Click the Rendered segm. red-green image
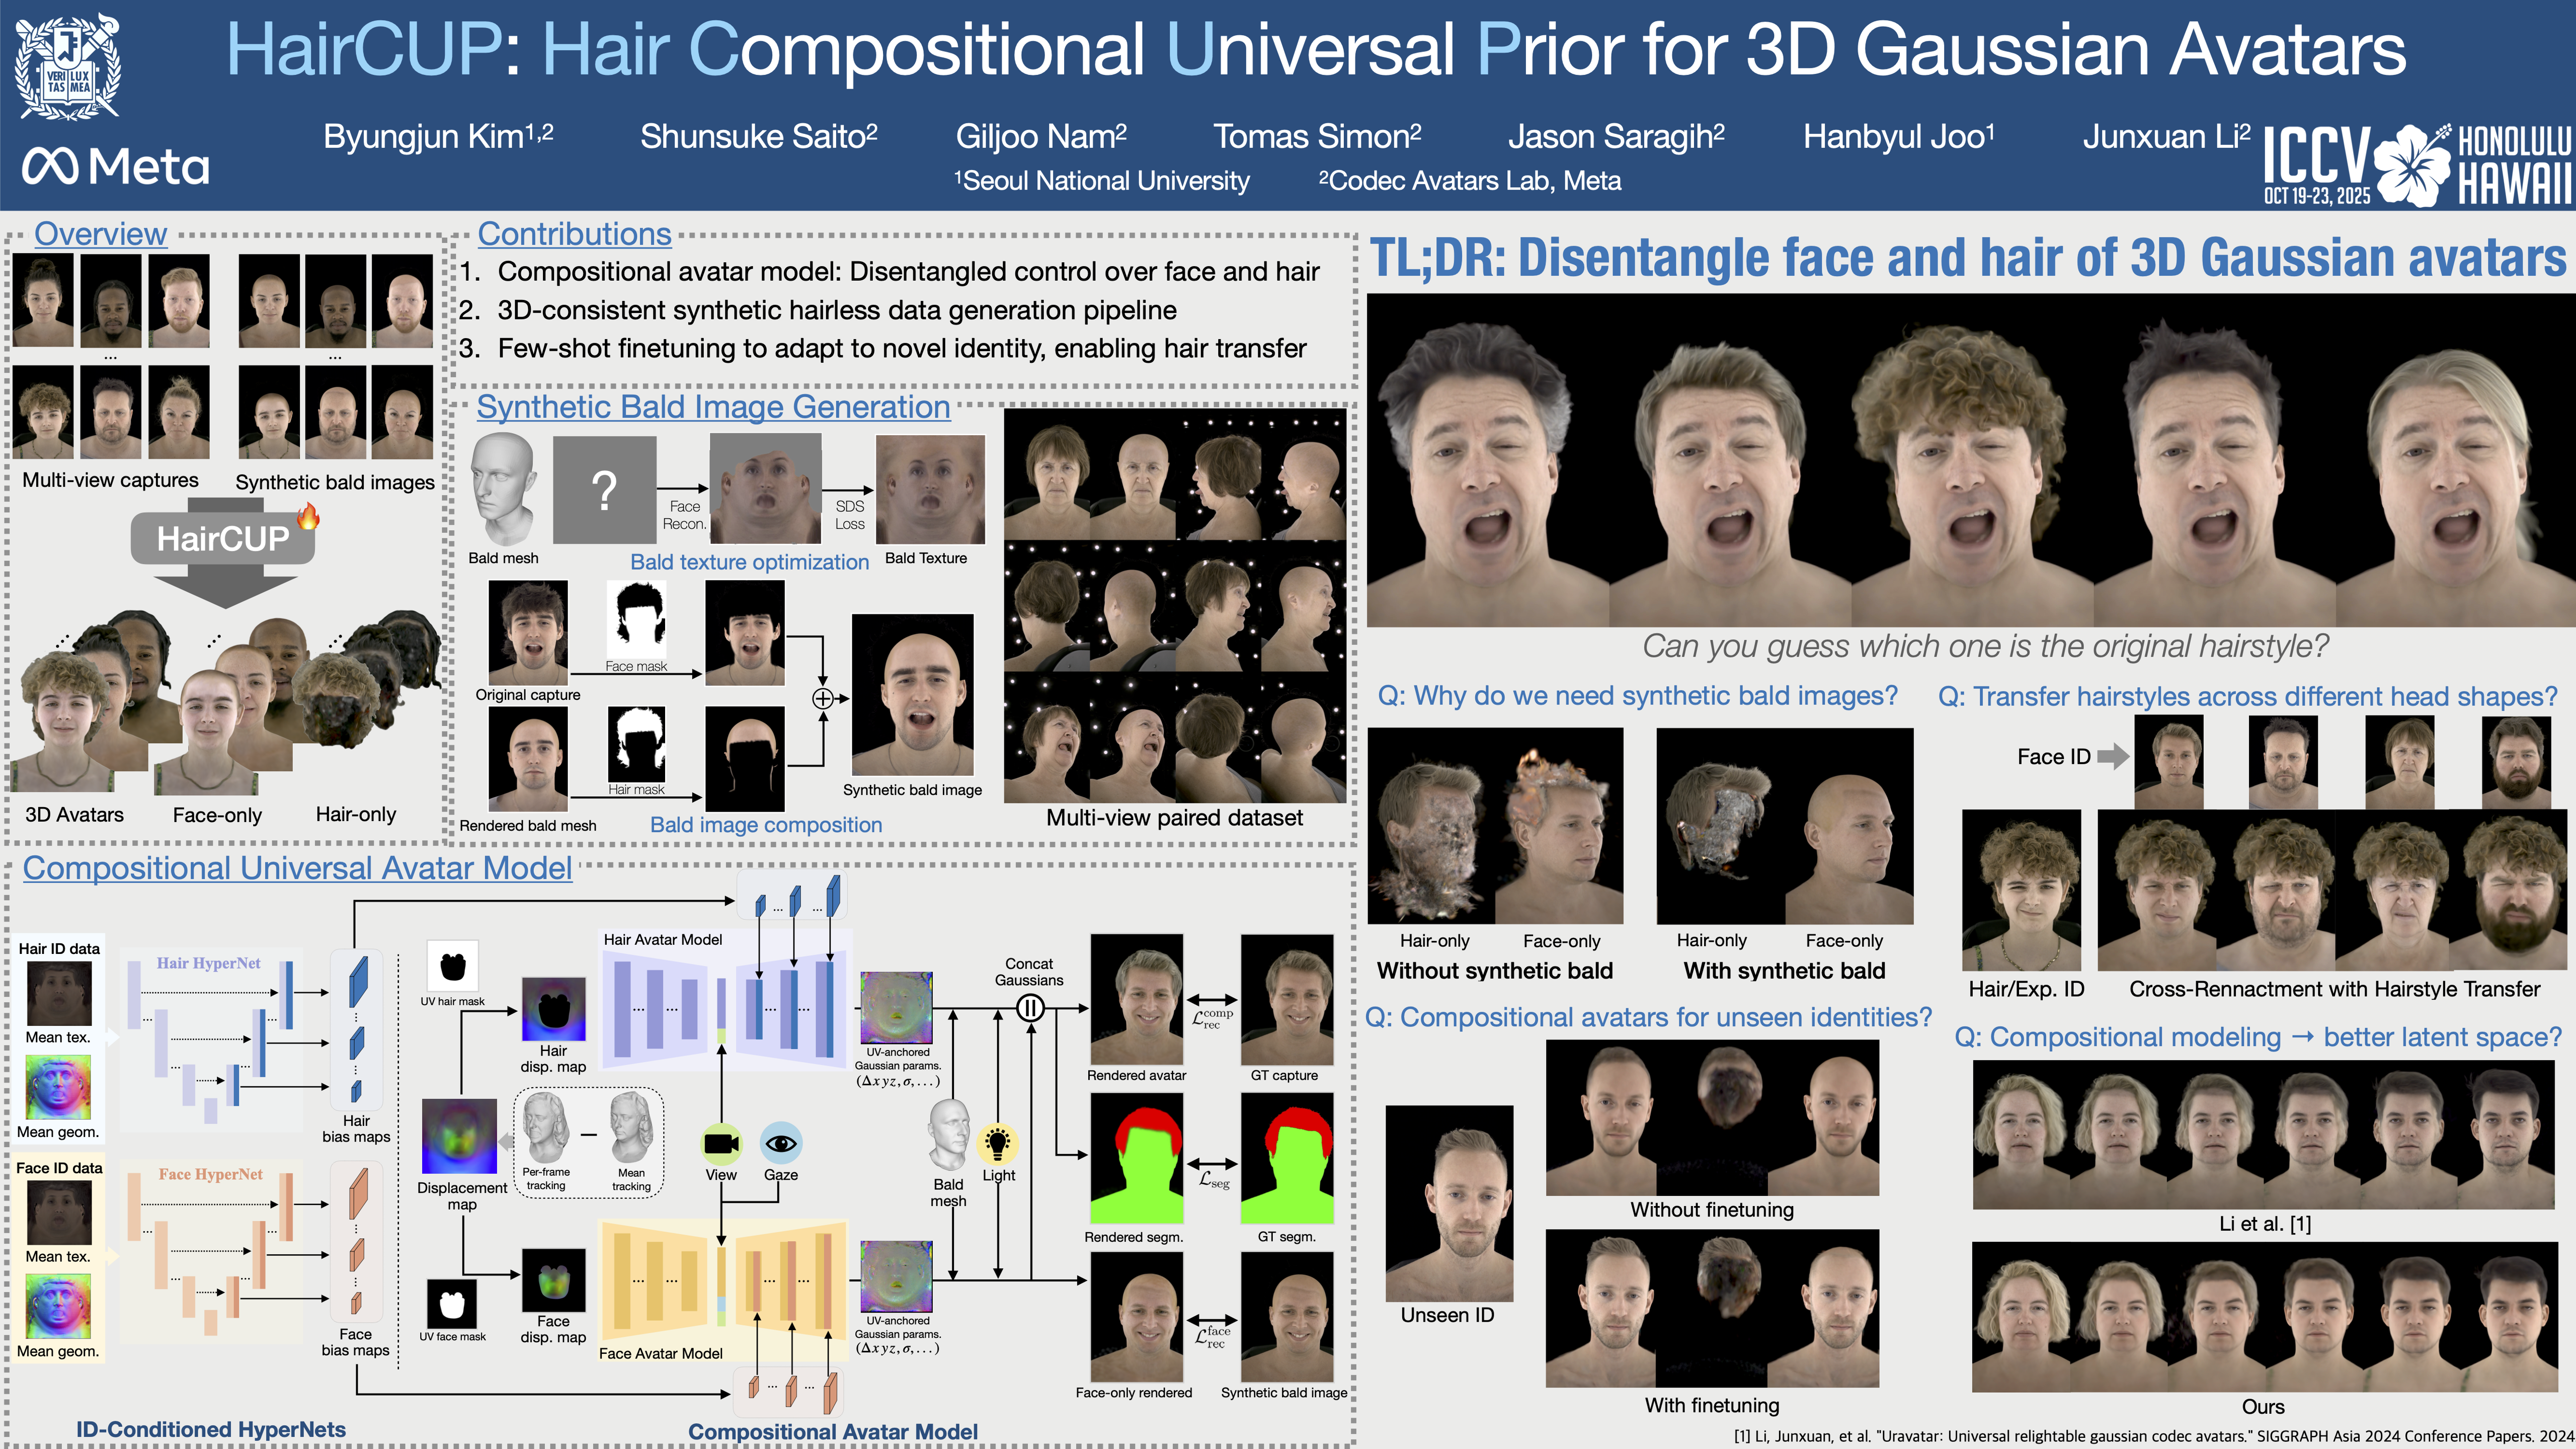 coord(1136,1158)
